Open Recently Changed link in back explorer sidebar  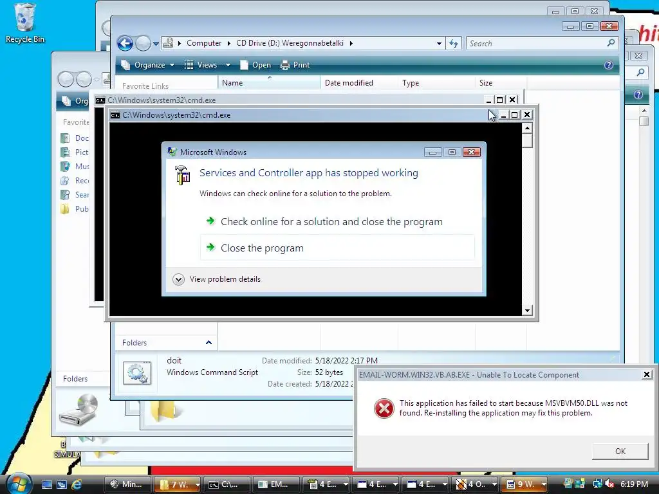75,181
